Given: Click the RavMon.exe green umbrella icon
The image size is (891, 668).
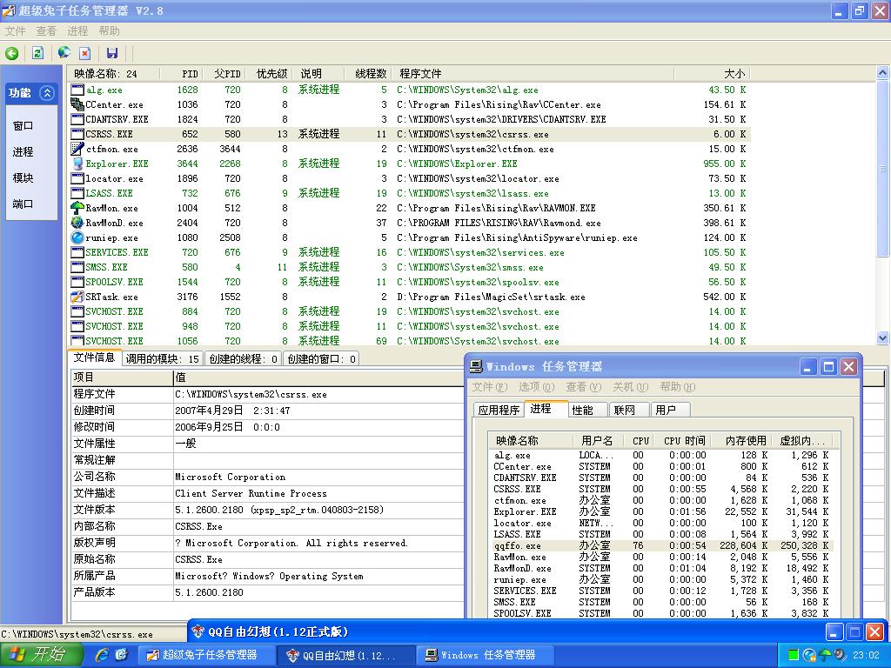Looking at the screenshot, I should point(77,208).
